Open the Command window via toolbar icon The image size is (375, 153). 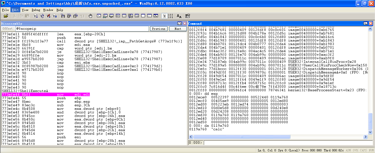(99, 16)
